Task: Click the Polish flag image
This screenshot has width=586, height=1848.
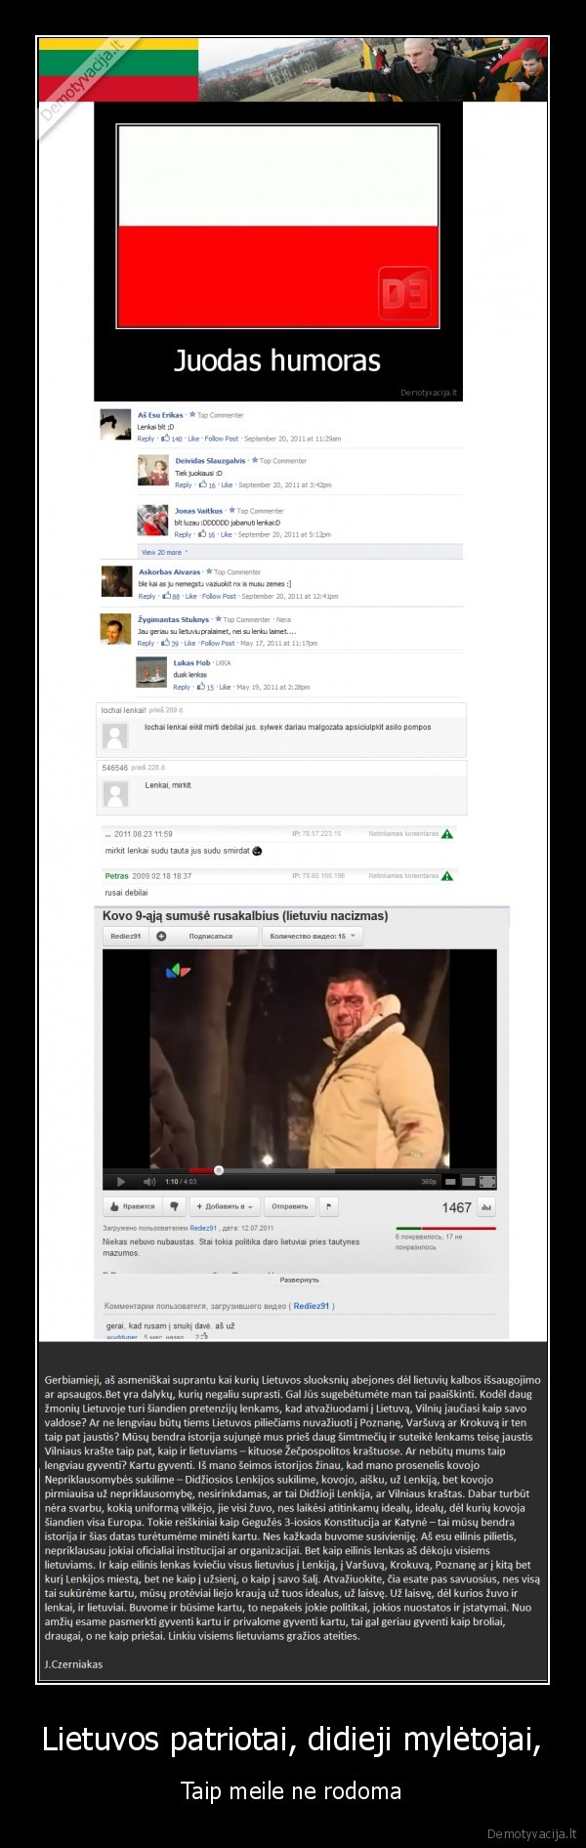Action: [277, 227]
